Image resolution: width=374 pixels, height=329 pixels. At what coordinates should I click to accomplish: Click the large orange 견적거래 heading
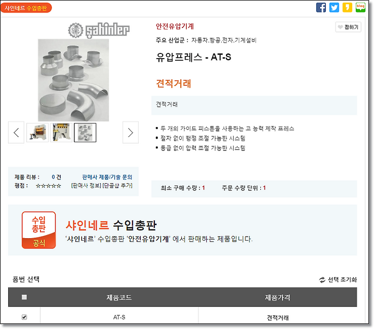pos(173,84)
